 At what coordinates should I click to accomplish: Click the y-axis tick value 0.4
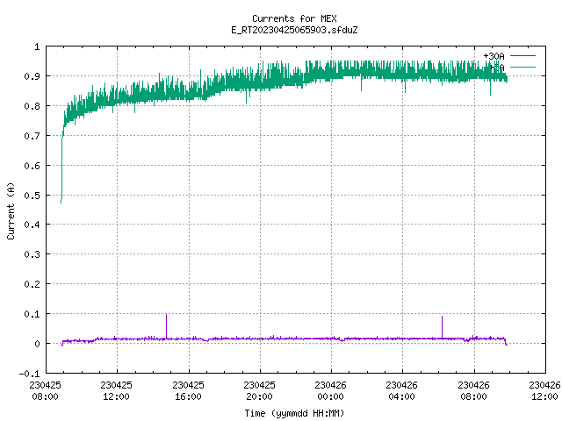pos(32,225)
